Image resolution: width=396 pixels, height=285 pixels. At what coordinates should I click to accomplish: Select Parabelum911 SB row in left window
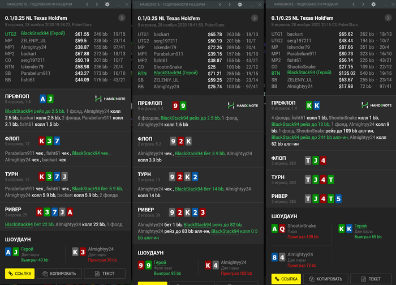pyautogui.click(x=65, y=73)
